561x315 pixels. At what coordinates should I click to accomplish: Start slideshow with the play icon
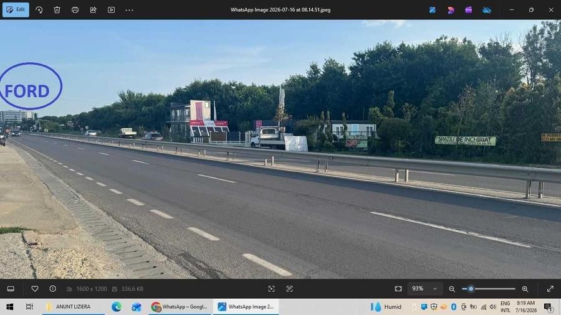[112, 10]
